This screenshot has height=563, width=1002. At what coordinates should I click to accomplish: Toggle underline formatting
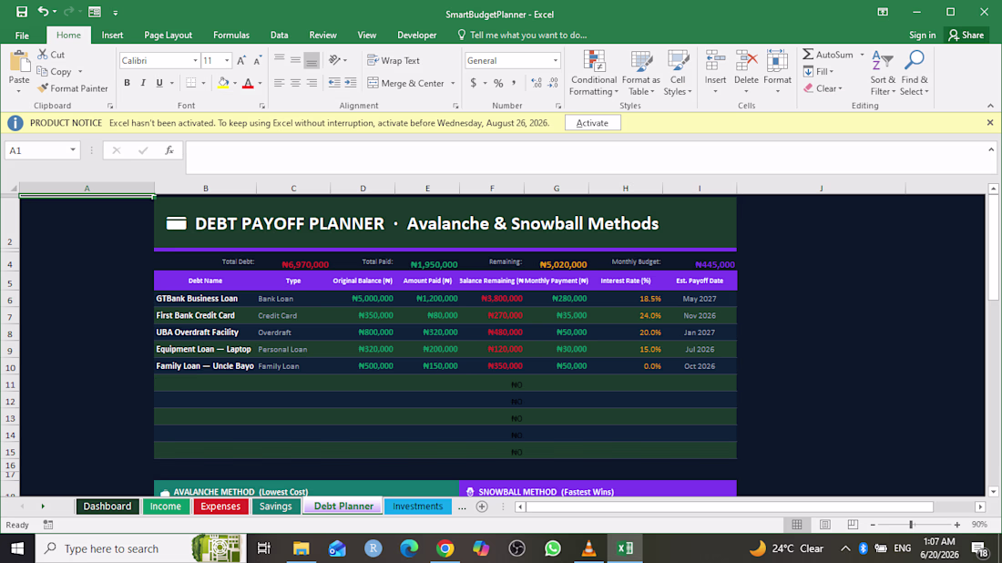[x=159, y=83]
